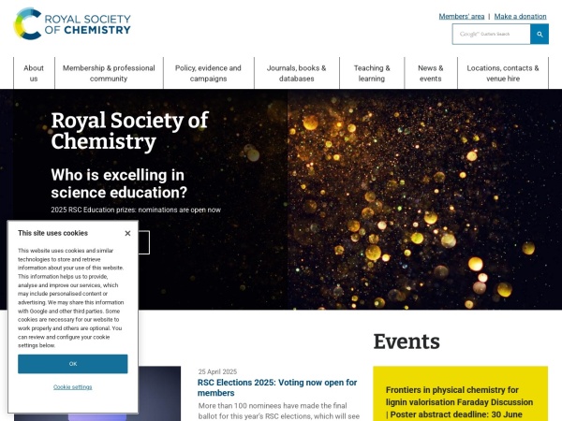This screenshot has width=562, height=421.
Task: Open the Frontiers in physical chemistry event
Action: (459, 402)
